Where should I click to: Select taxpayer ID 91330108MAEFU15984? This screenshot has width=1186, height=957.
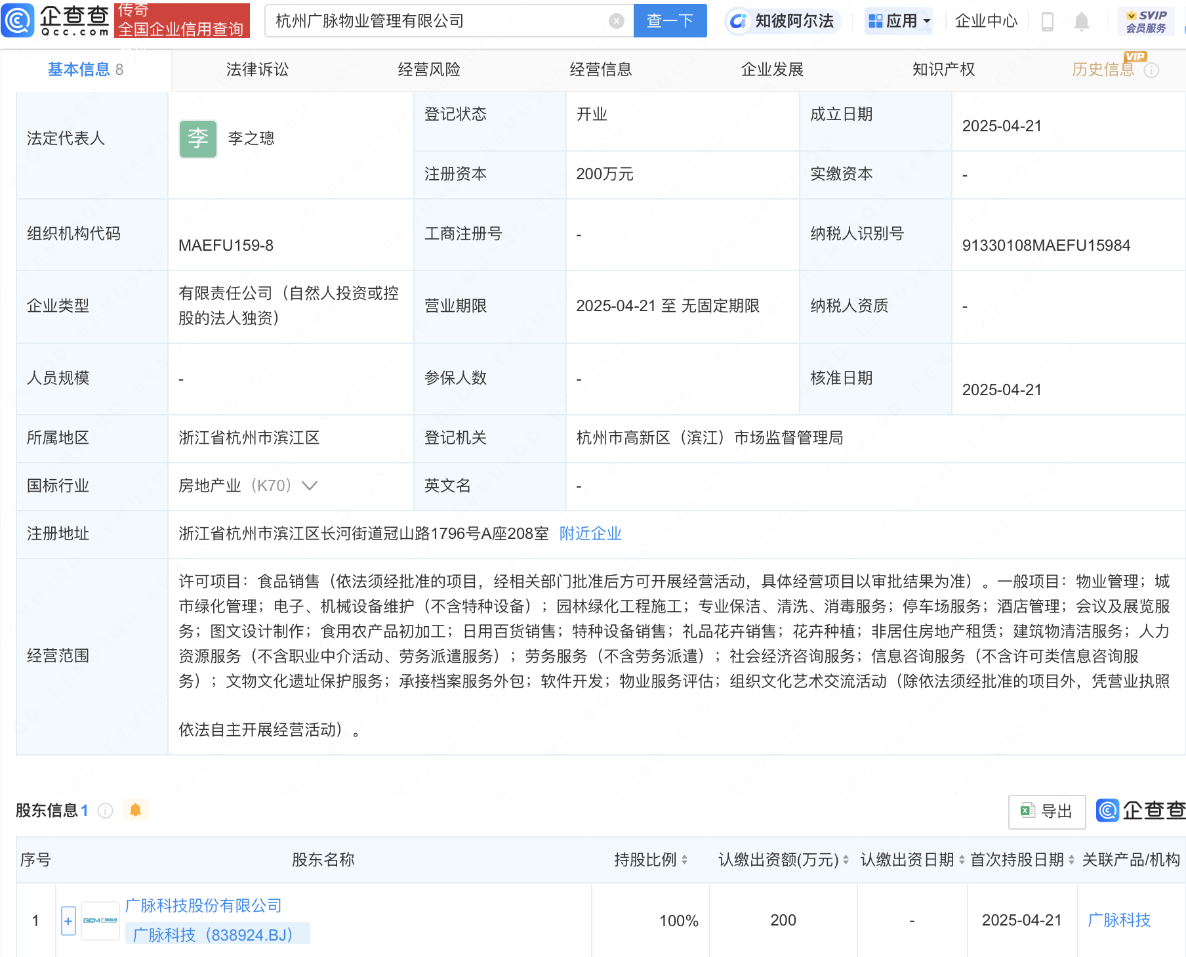tap(1046, 245)
